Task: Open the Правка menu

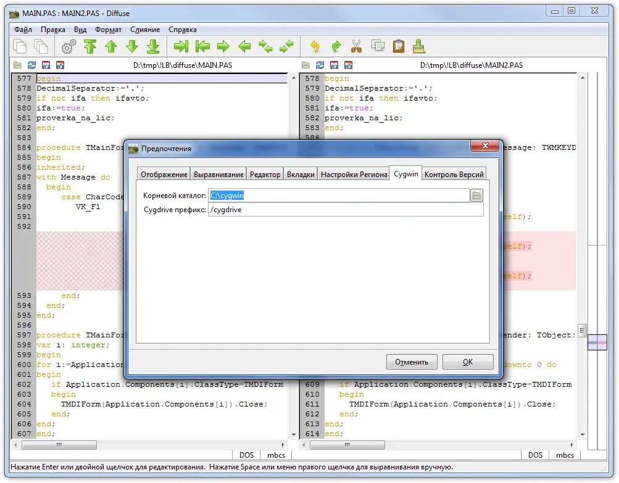Action: (x=53, y=30)
